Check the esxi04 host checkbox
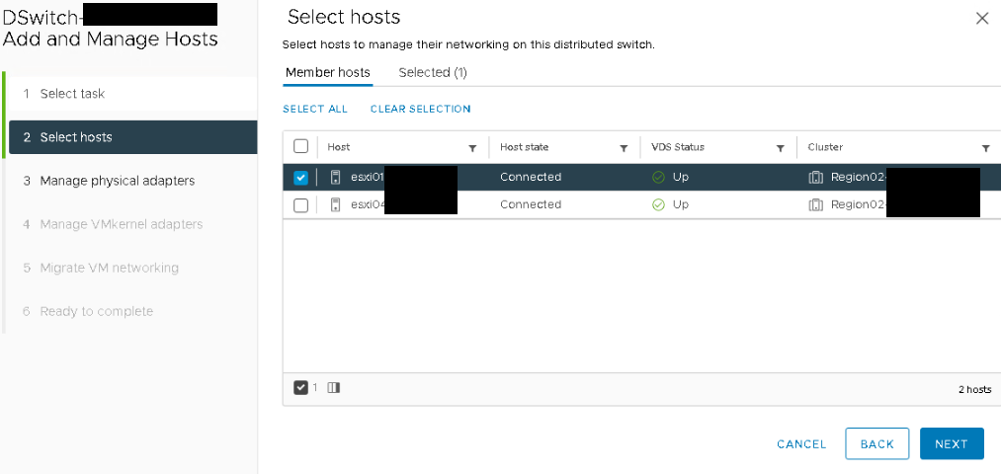 click(x=300, y=204)
